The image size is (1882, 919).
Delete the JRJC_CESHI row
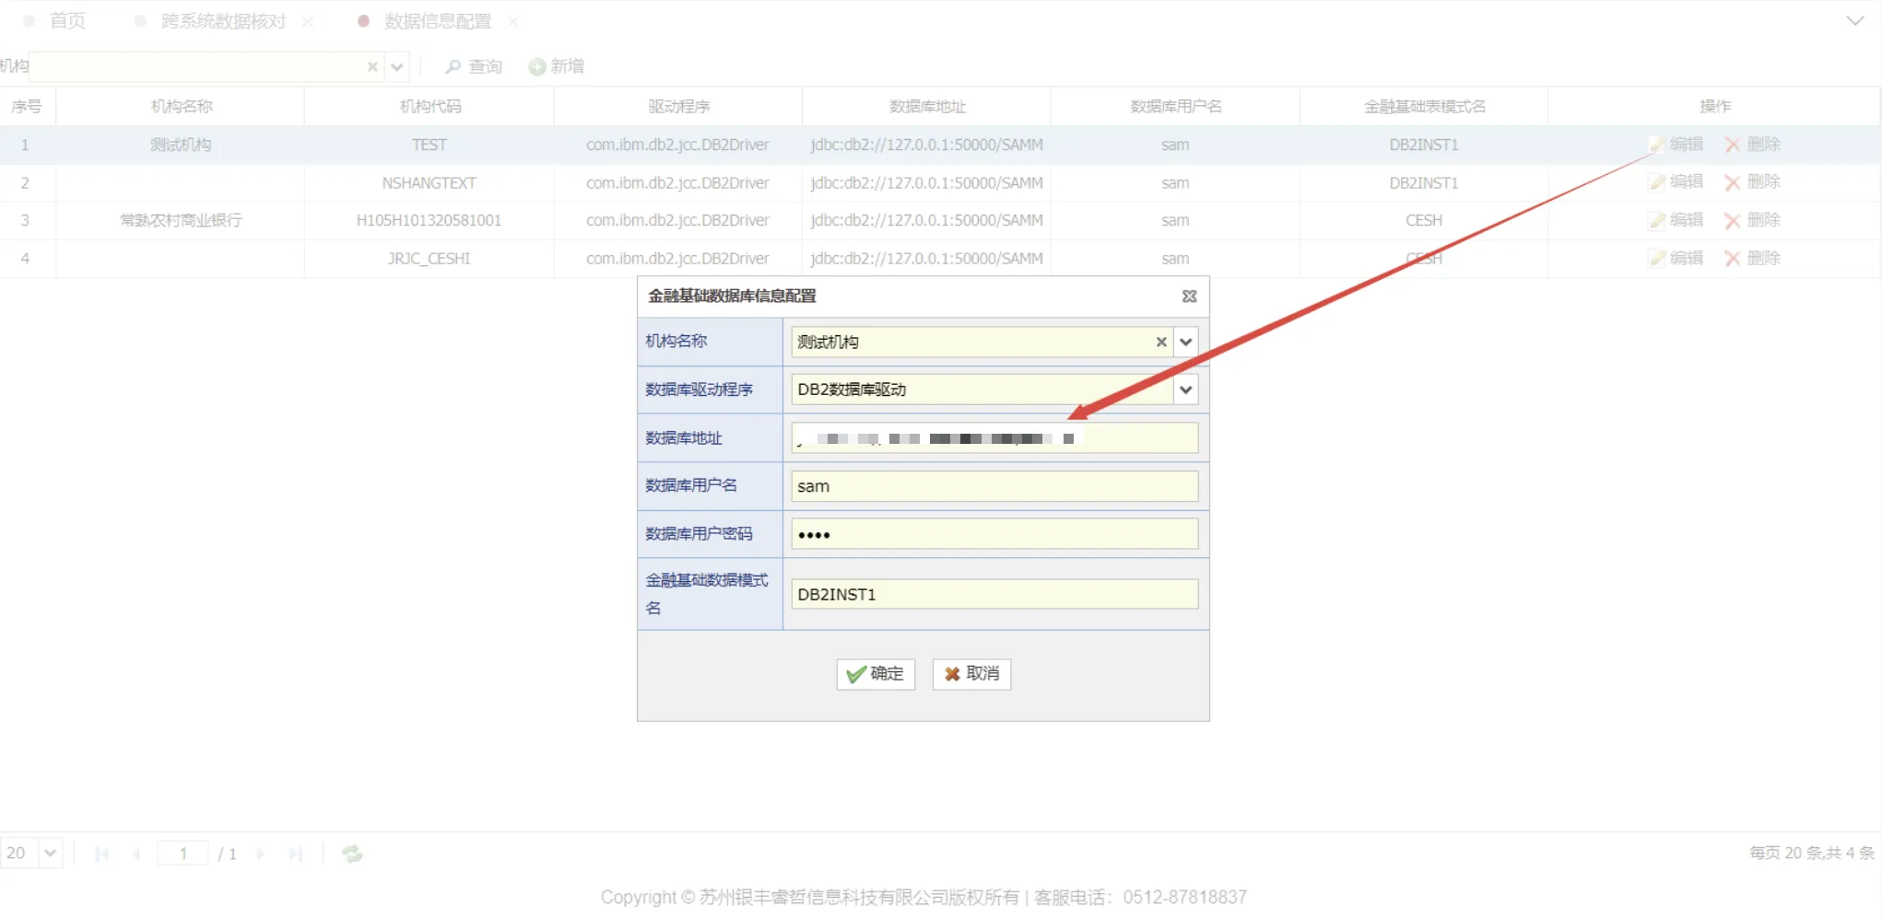click(x=1753, y=259)
